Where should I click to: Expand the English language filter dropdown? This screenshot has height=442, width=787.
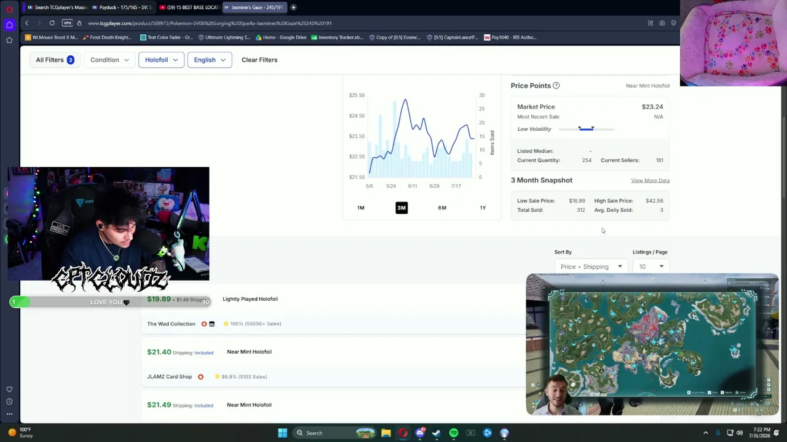click(210, 60)
